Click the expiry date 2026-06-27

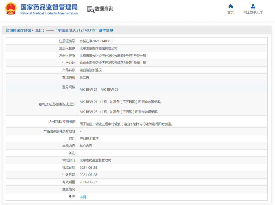pyautogui.click(x=88, y=182)
